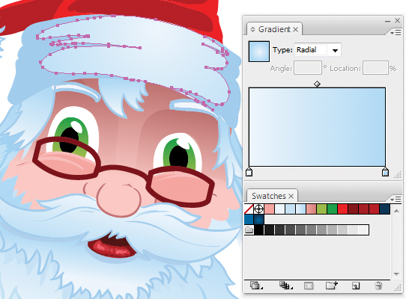This screenshot has height=299, width=412.
Task: Open the Swatches panel flyout menu
Action: (396, 200)
